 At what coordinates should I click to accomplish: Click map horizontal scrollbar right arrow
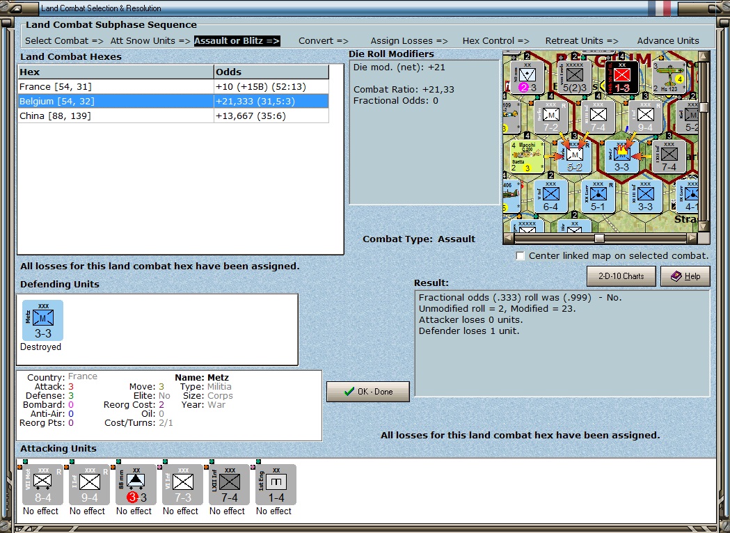[x=692, y=239]
